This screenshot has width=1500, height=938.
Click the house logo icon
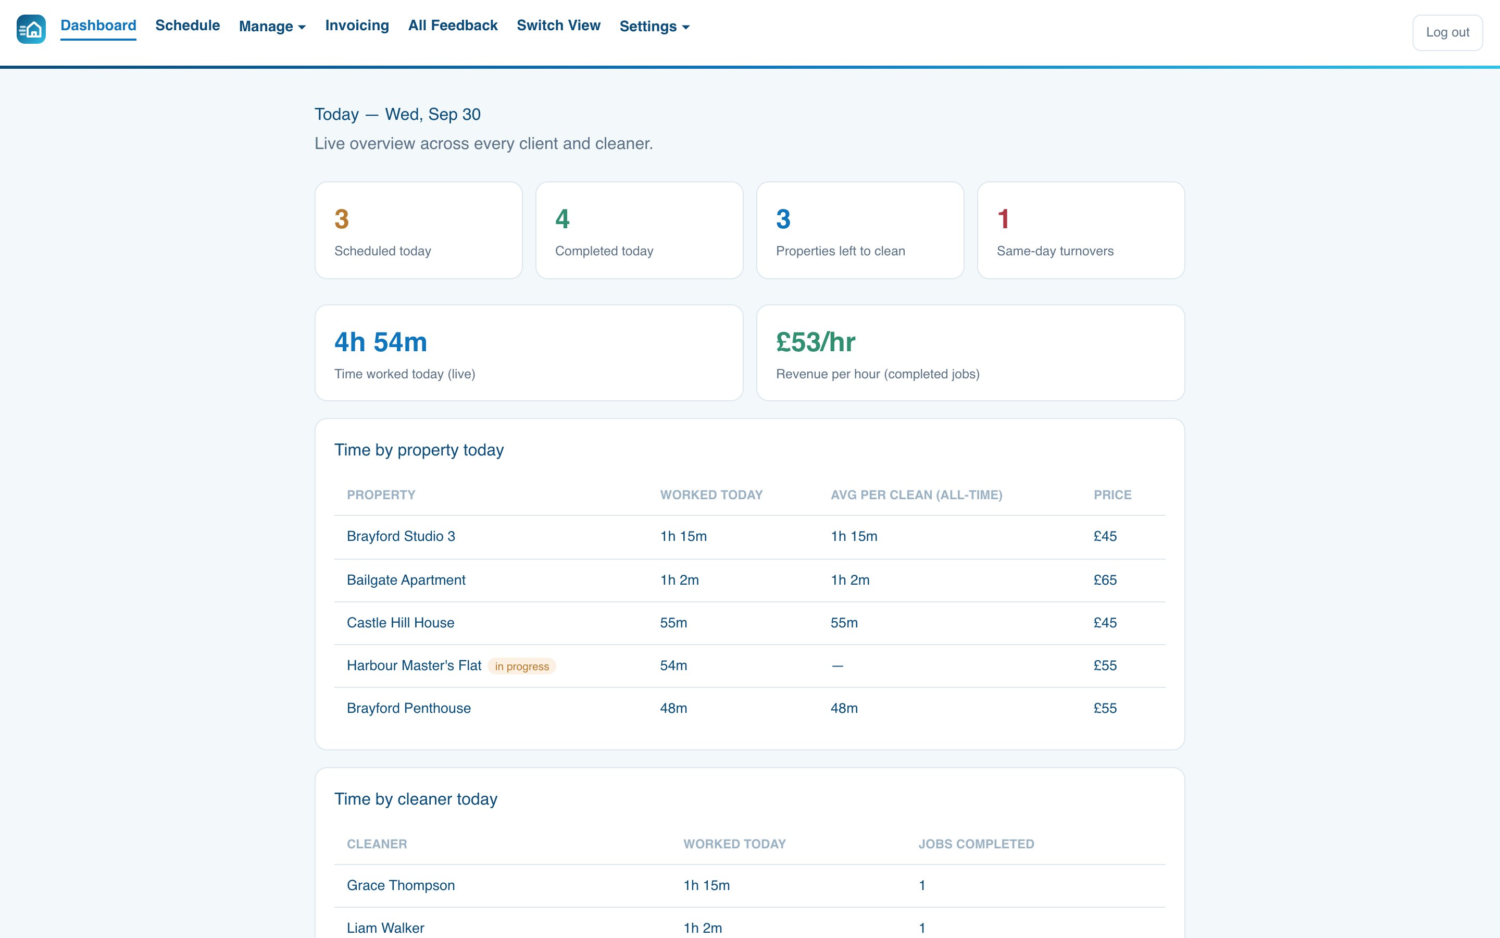31,29
